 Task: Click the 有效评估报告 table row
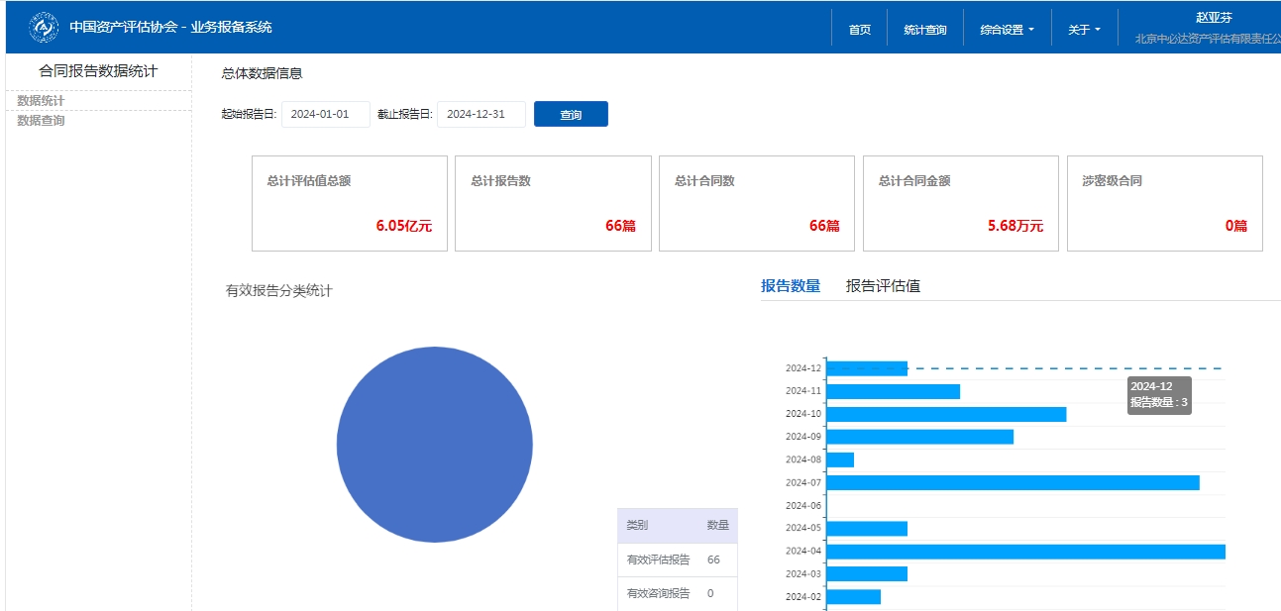pyautogui.click(x=677, y=560)
